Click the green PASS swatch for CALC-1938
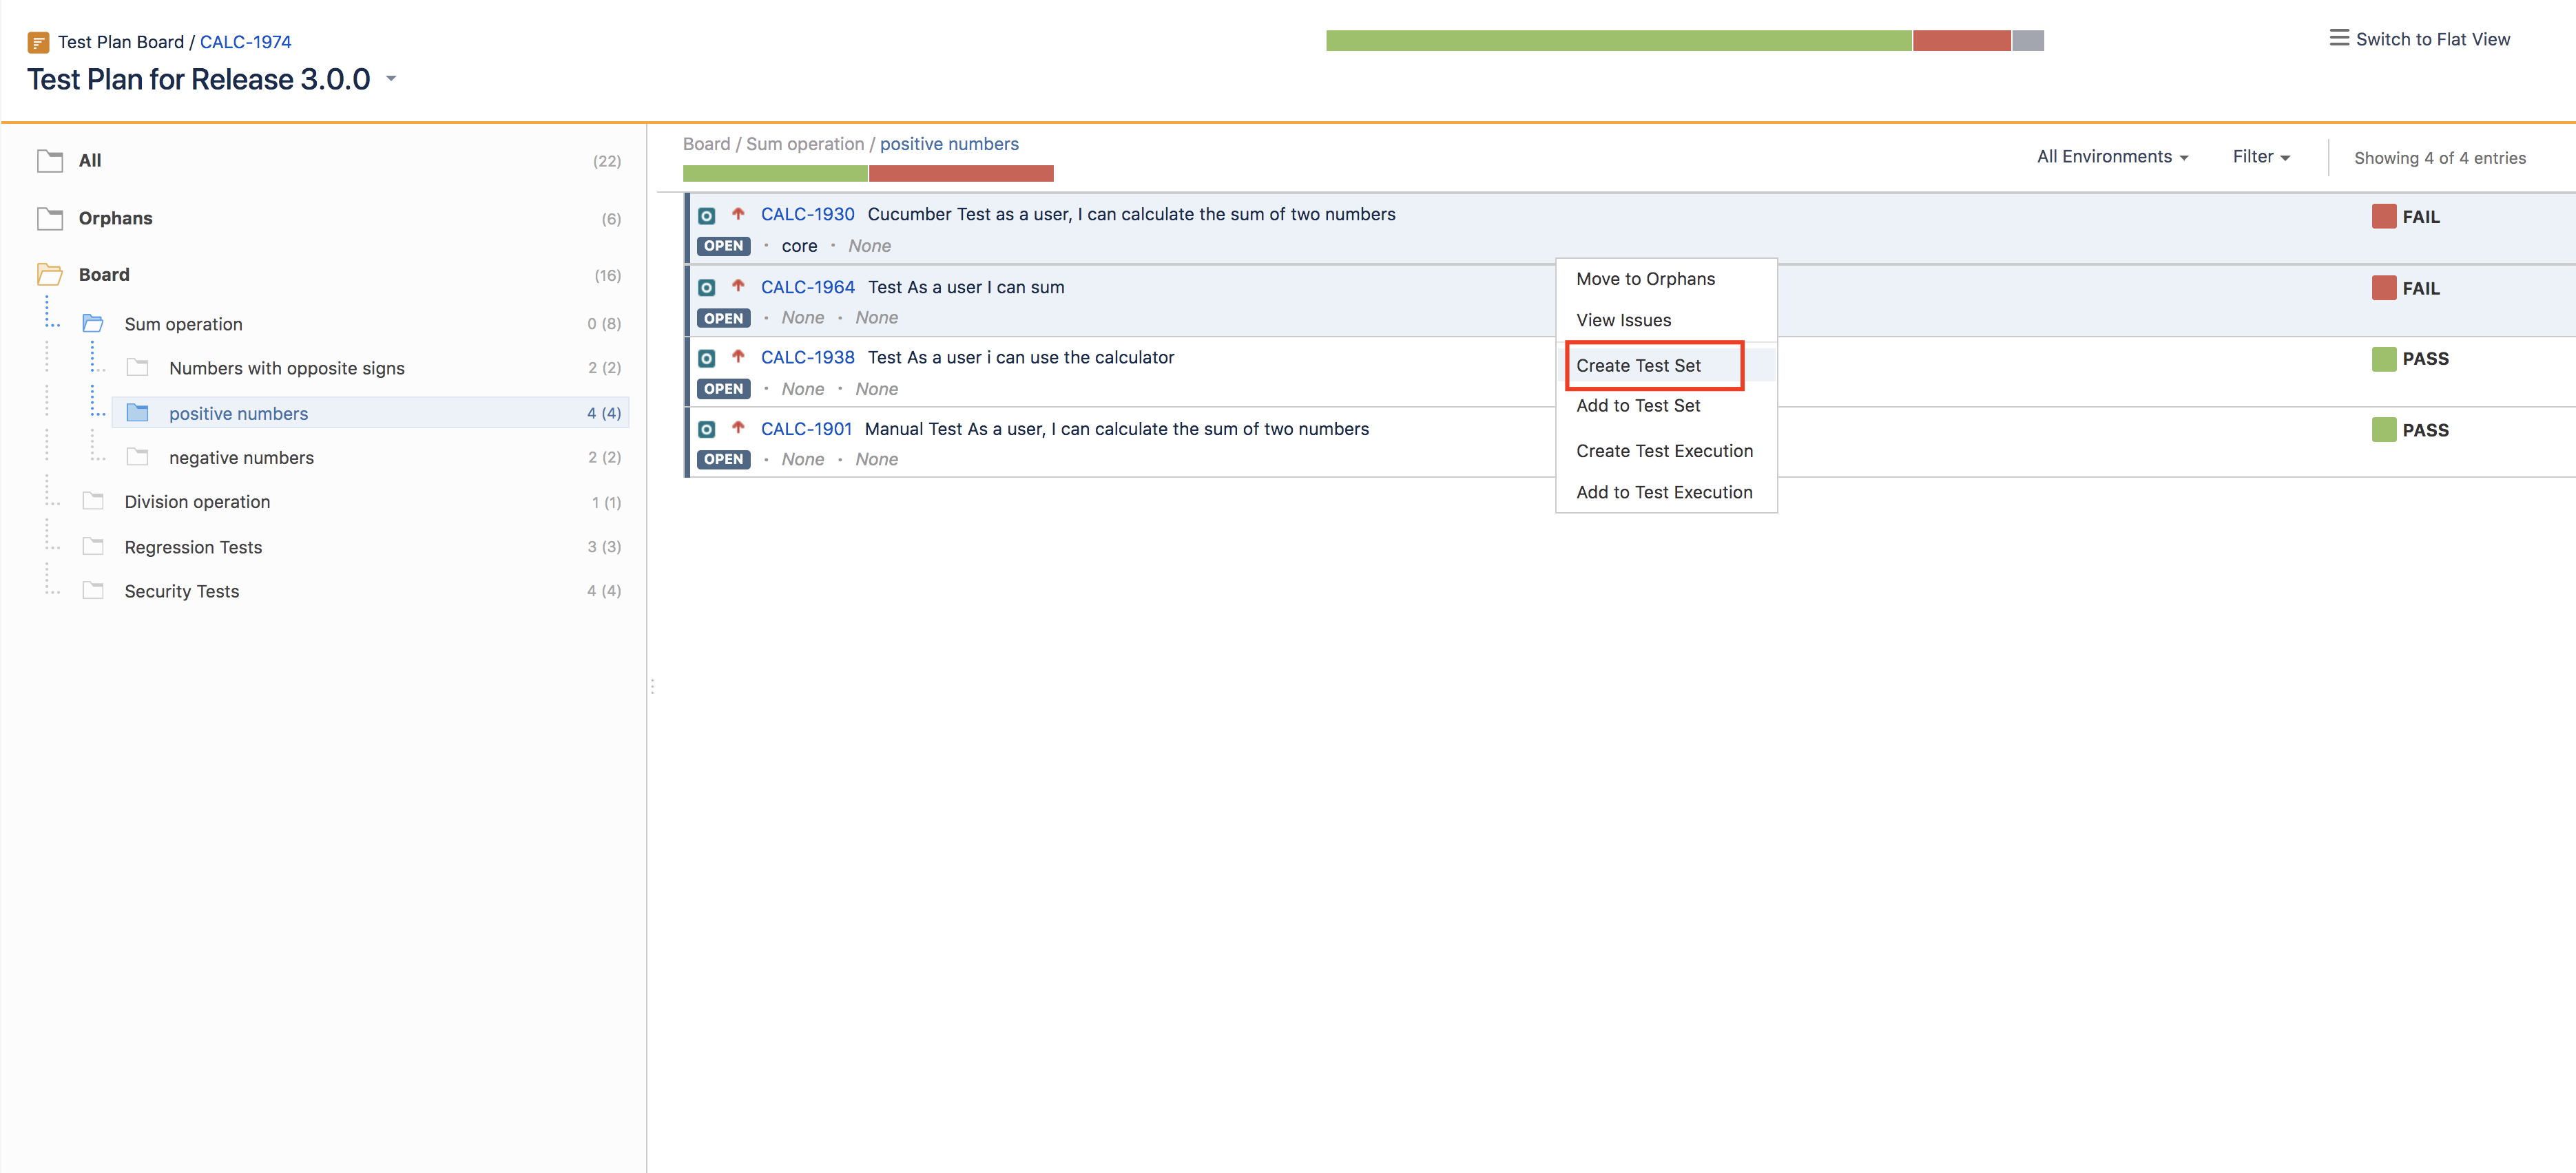Image resolution: width=2576 pixels, height=1173 pixels. (x=2383, y=359)
